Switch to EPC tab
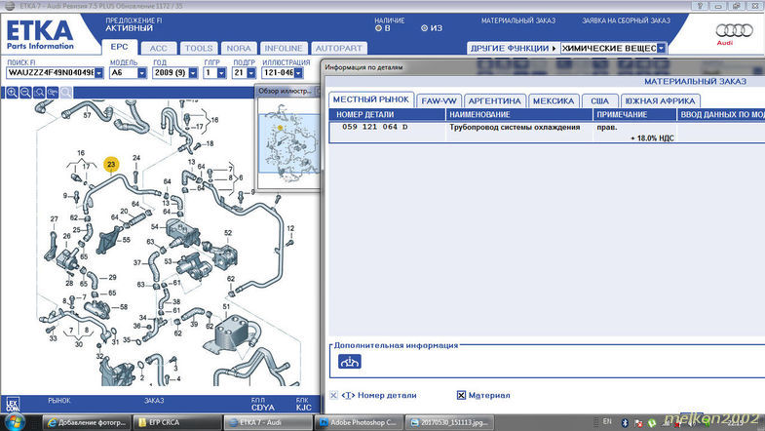 point(119,47)
